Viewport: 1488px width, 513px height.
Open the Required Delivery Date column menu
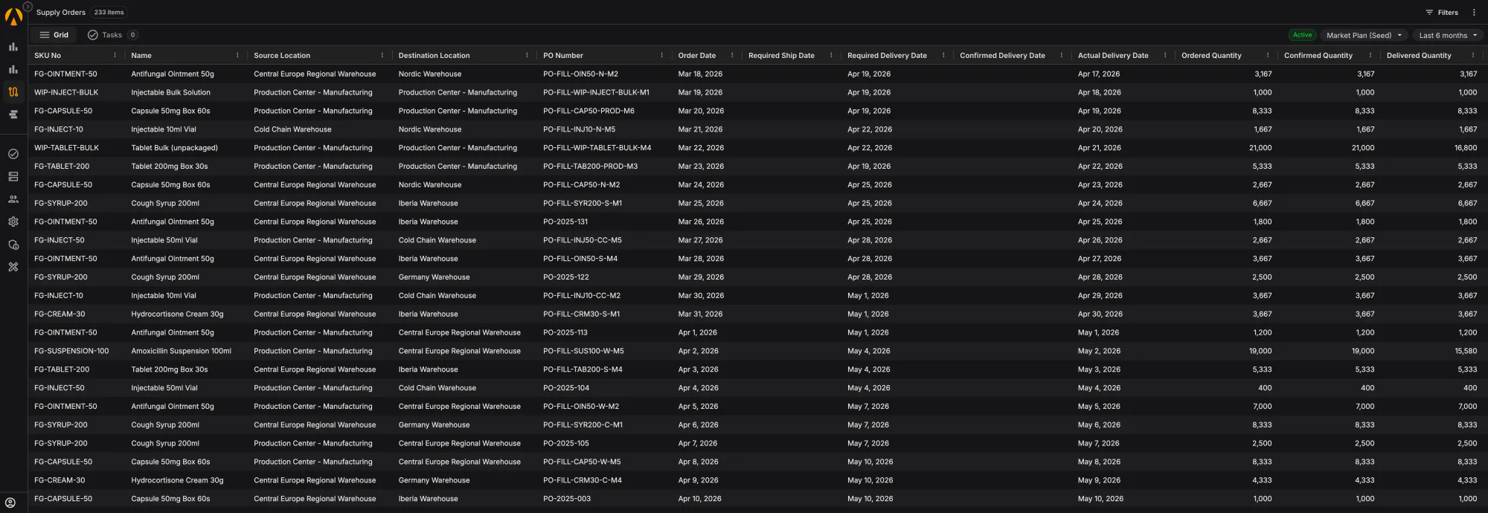coord(943,55)
